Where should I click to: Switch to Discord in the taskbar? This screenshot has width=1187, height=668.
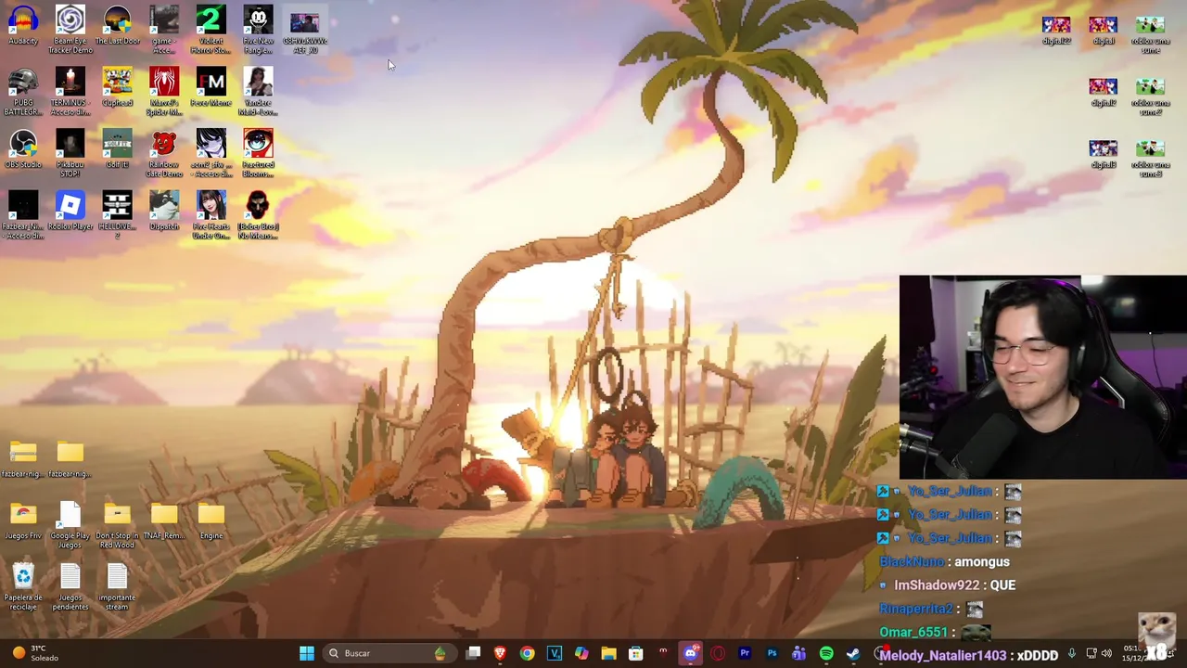[x=690, y=653]
